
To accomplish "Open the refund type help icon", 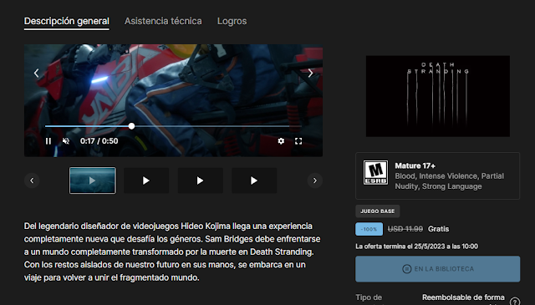I will tap(515, 302).
